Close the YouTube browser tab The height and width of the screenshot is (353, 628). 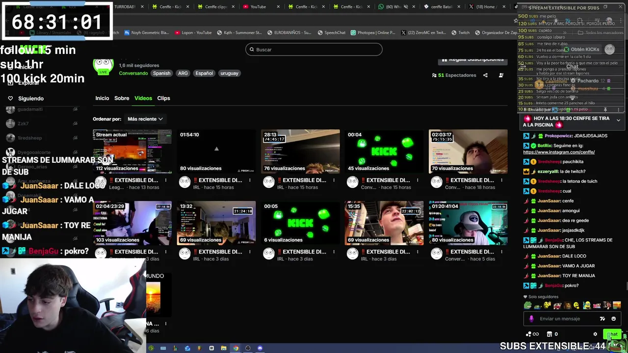(278, 7)
